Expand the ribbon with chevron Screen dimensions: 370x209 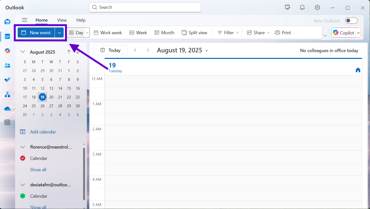click(325, 36)
